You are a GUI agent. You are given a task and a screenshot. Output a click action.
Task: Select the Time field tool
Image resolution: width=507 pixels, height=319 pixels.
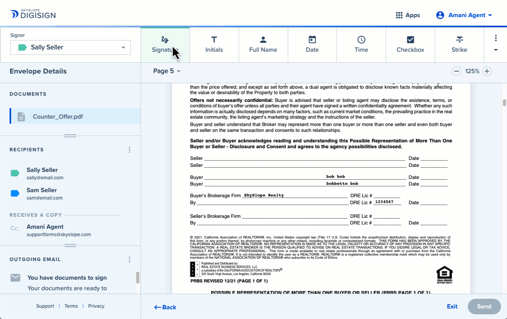[361, 45]
